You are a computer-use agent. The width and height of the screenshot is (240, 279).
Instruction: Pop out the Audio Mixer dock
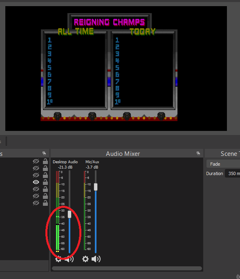pos(198,153)
